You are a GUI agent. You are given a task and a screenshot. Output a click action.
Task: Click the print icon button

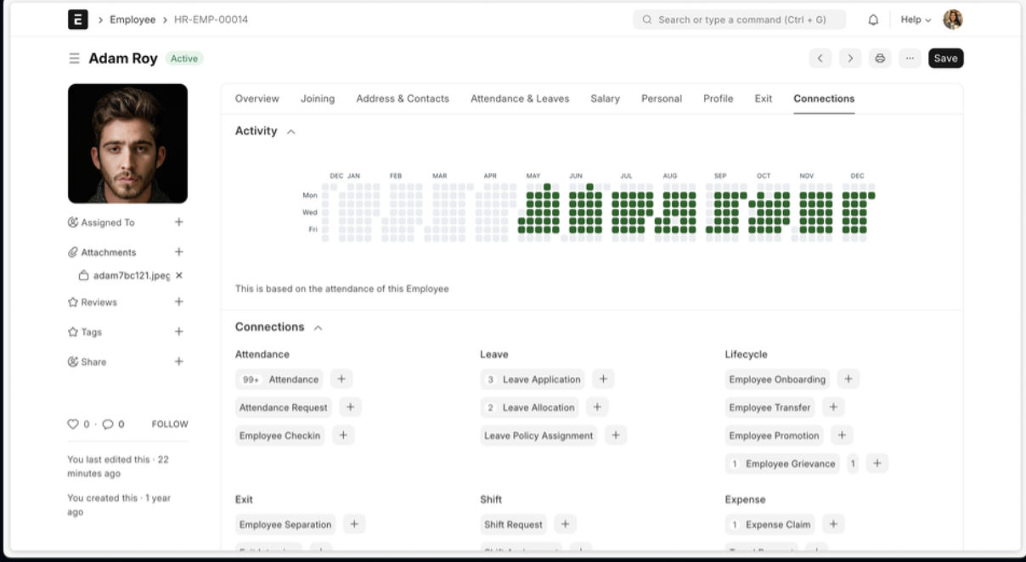pyautogui.click(x=880, y=59)
